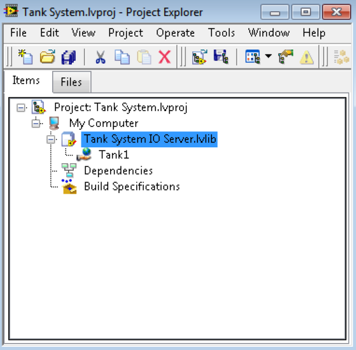Select the Dependencies tree item
356x350 pixels.
click(118, 171)
